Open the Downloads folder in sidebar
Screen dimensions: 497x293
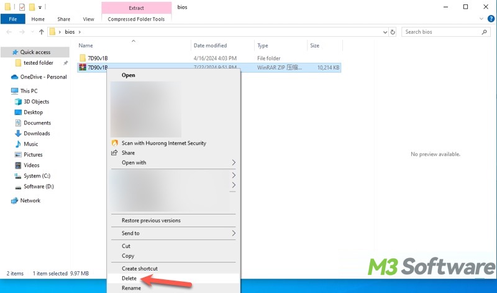[x=37, y=133]
